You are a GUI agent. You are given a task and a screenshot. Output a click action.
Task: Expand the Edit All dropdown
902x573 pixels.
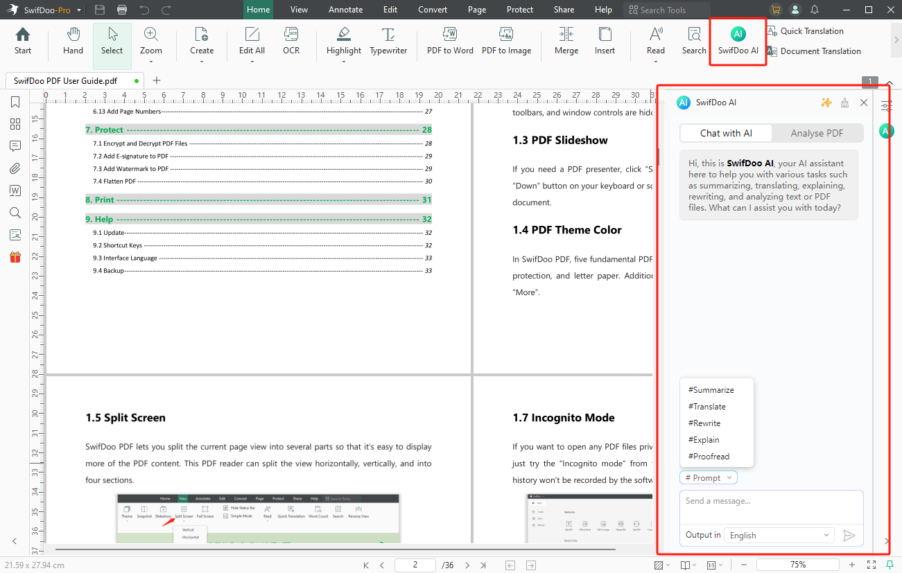tap(252, 62)
